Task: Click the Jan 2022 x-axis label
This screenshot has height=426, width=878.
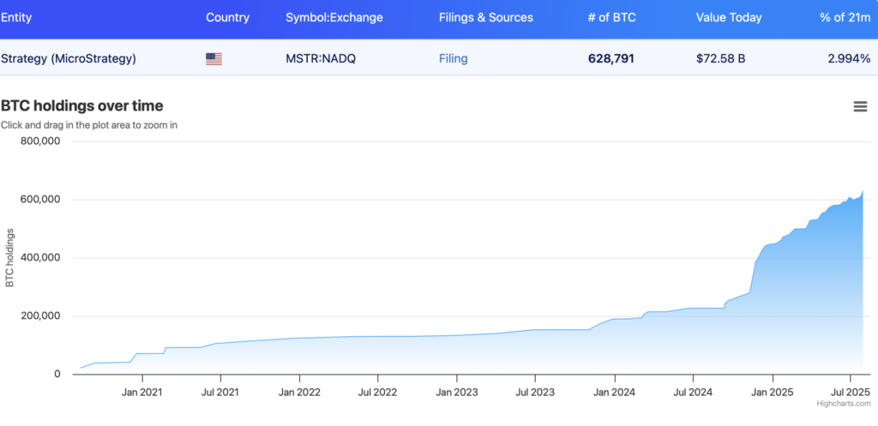Action: (x=299, y=392)
